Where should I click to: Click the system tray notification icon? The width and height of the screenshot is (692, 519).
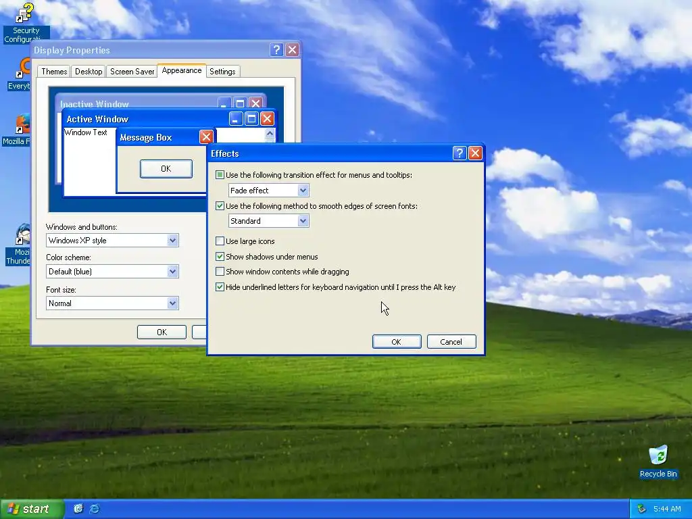click(642, 509)
